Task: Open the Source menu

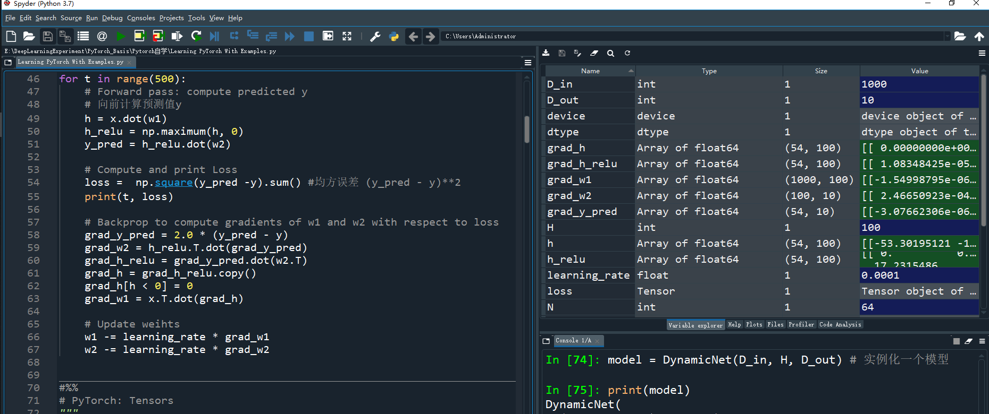Action: (71, 18)
